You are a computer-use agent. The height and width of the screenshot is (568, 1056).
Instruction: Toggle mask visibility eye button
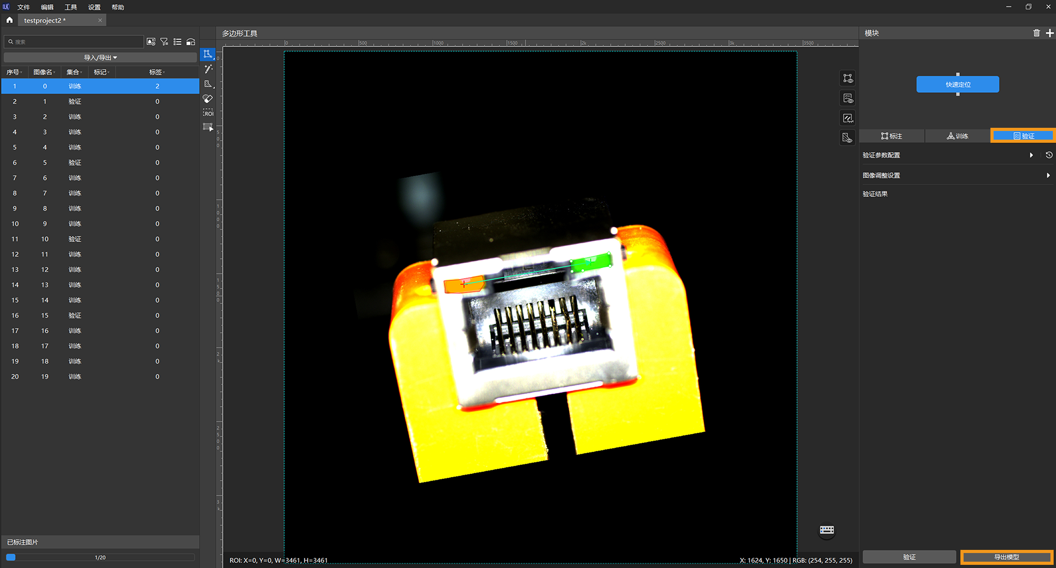(x=848, y=138)
